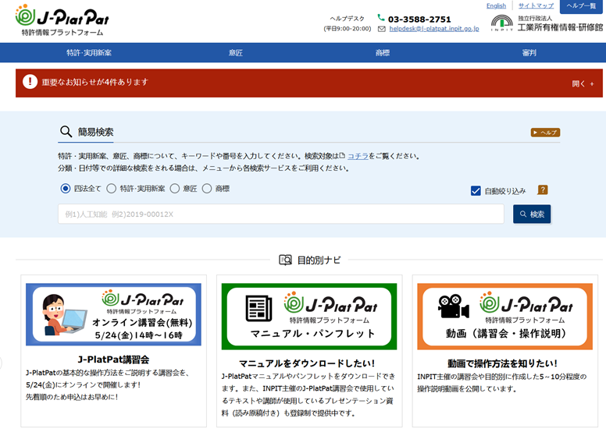606x432 pixels.
Task: Open the 動画（講習会・操作説明）banner image
Action: [x=504, y=317]
